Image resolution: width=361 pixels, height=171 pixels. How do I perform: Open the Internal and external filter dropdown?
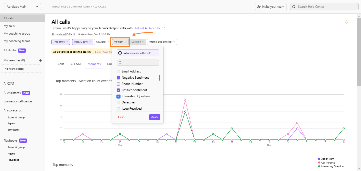(162, 42)
